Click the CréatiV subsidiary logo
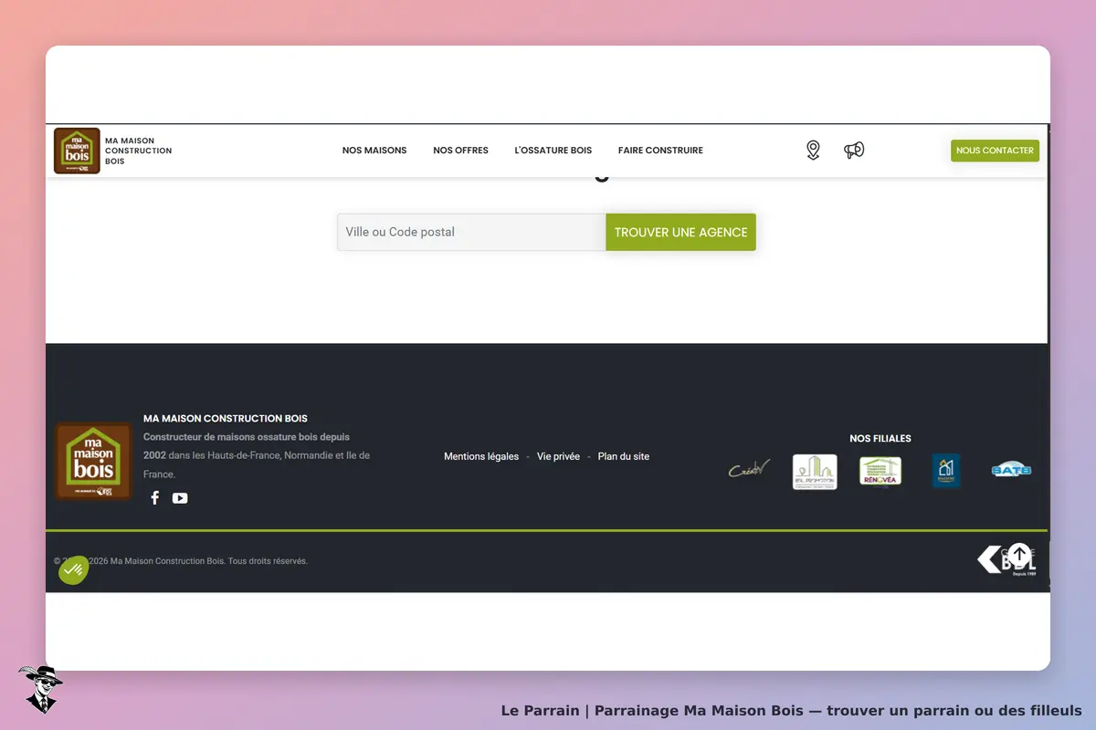Viewport: 1096px width, 730px height. pyautogui.click(x=749, y=470)
